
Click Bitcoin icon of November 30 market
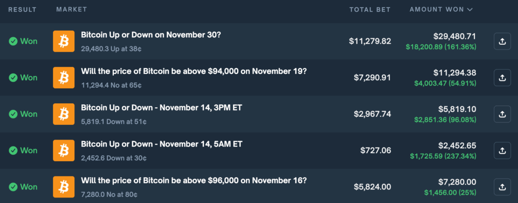point(64,41)
